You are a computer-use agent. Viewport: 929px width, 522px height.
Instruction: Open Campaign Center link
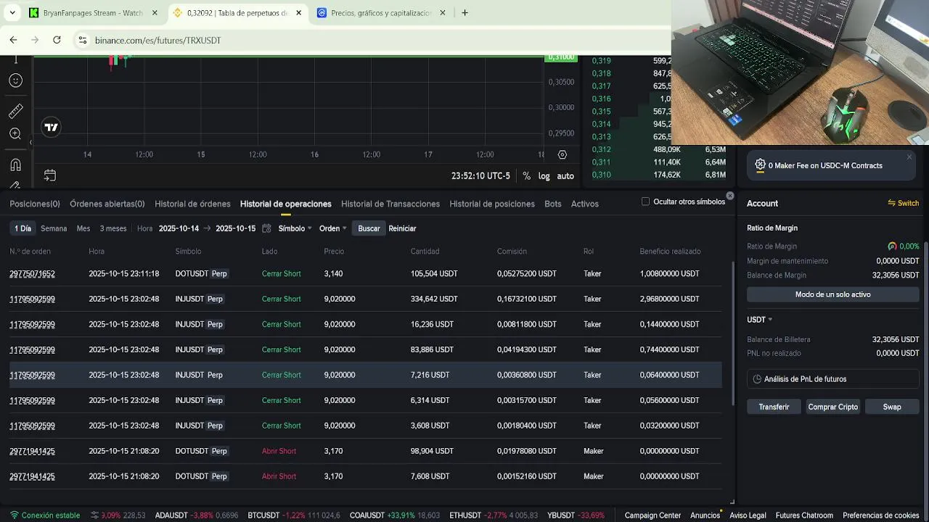pos(652,515)
